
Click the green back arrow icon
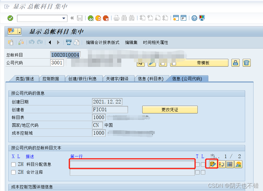(91, 18)
